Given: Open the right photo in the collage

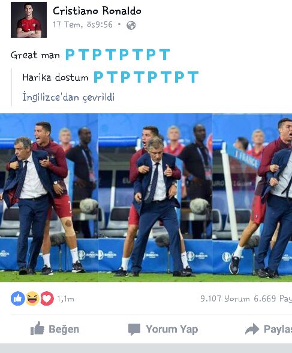Looking at the screenshot, I should click(252, 198).
